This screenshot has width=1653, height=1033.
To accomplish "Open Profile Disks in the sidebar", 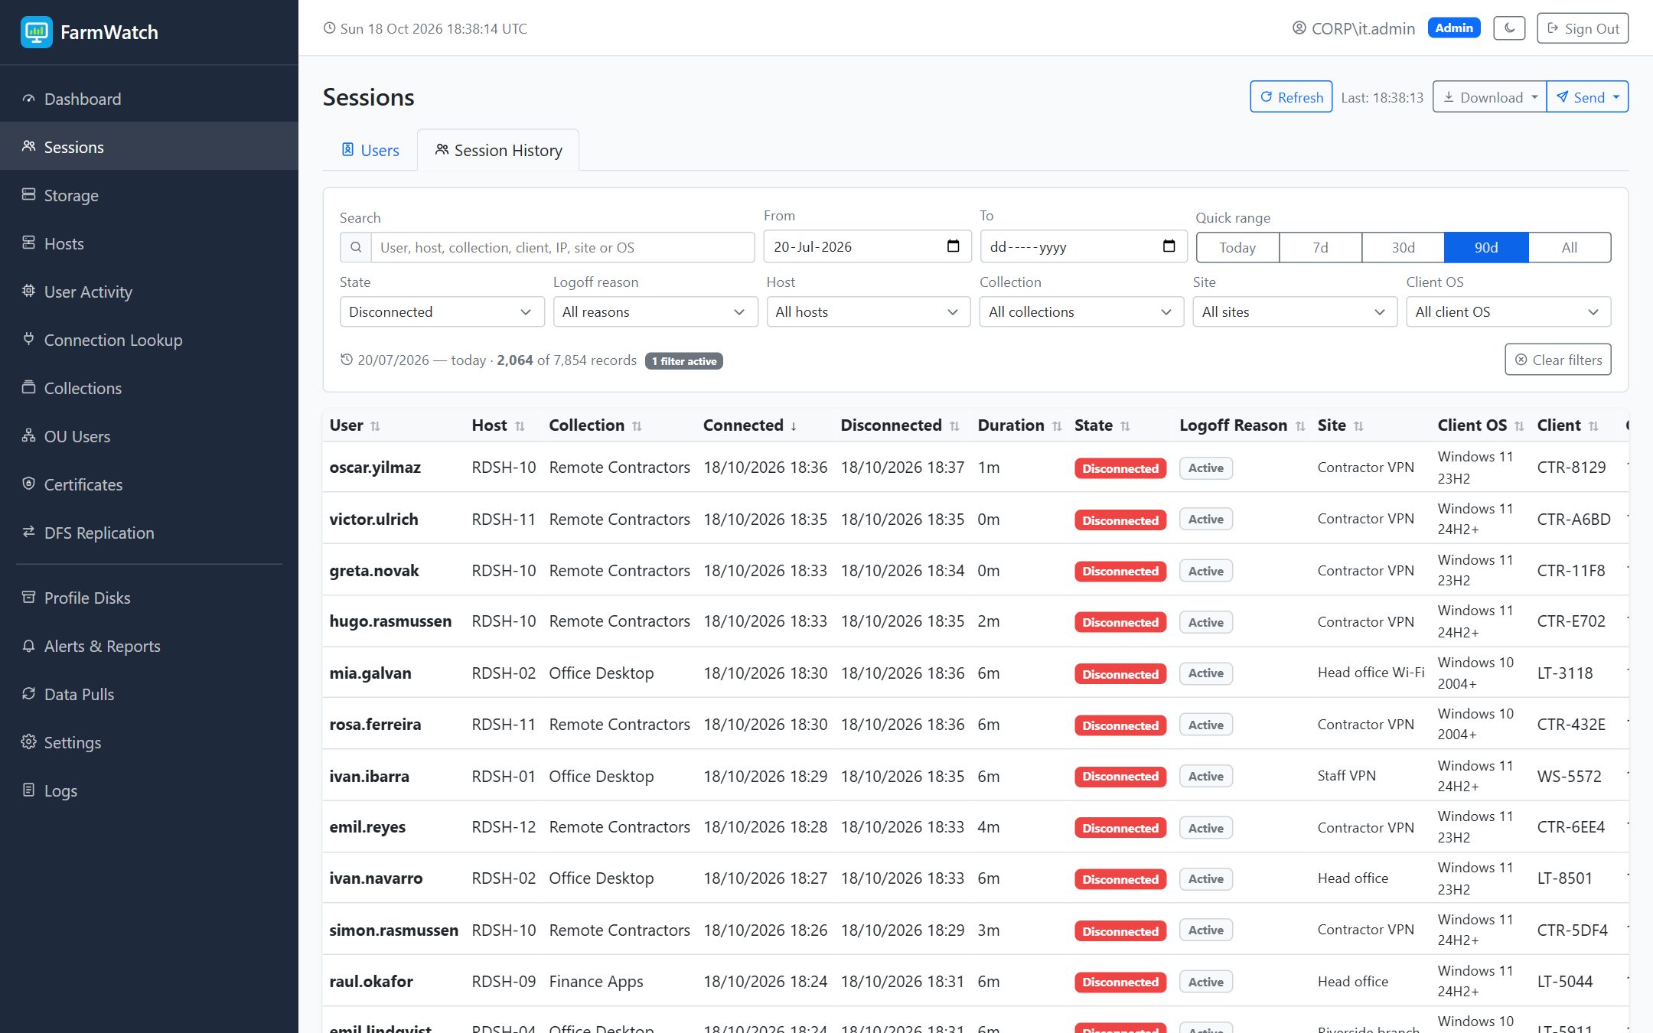I will click(149, 598).
